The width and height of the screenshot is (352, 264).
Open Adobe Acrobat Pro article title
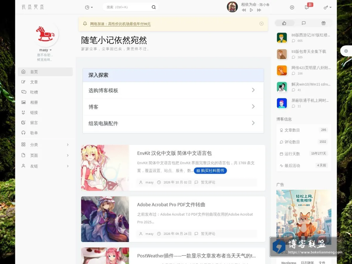(171, 205)
